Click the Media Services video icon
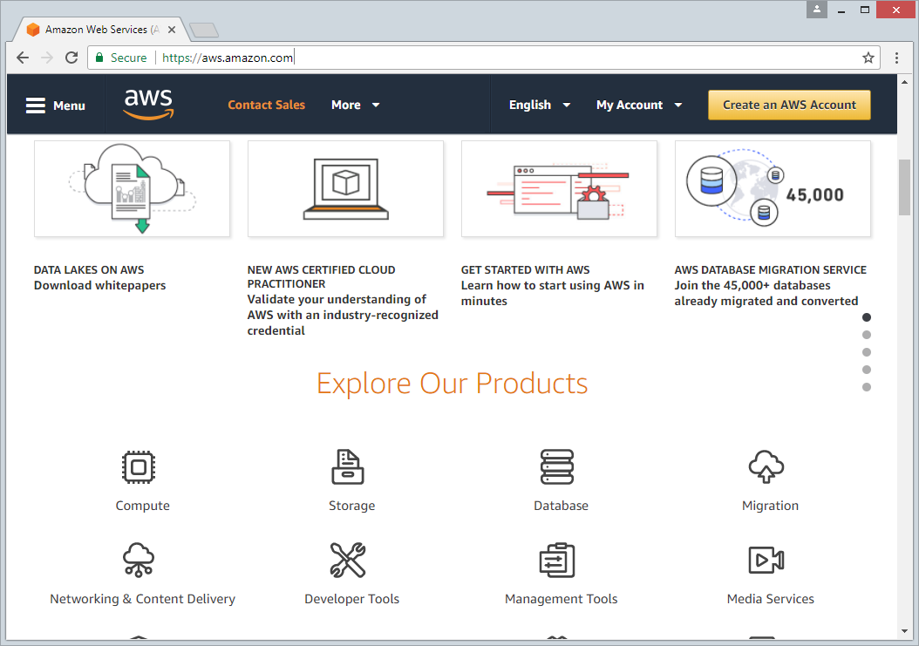The height and width of the screenshot is (646, 919). (766, 560)
